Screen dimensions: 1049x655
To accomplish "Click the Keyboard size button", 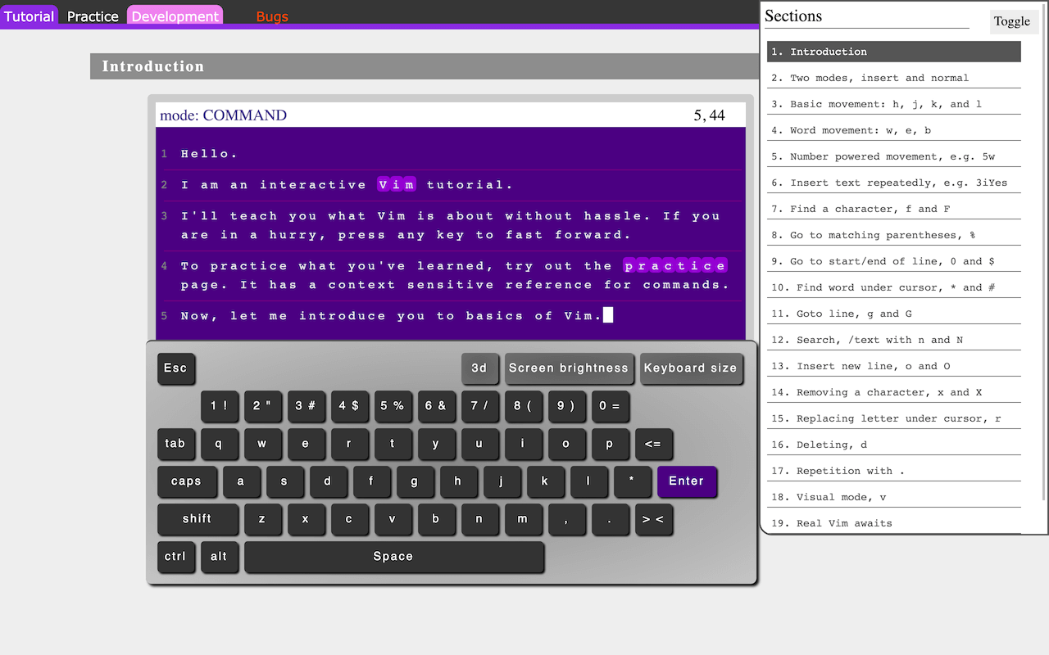I will pos(691,368).
